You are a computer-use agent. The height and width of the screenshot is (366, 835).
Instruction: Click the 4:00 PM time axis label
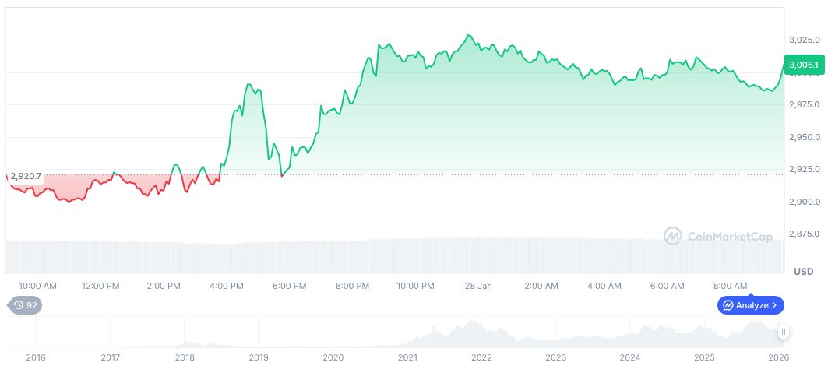coord(227,286)
